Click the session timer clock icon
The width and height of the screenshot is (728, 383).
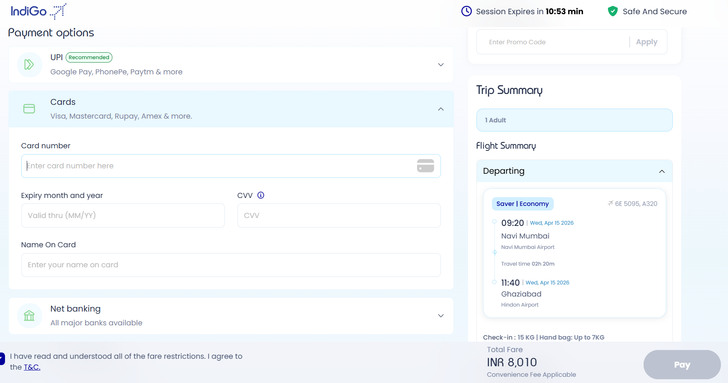tap(466, 11)
